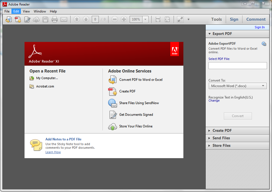
Task: Click the page number input field
Action: click(x=95, y=19)
